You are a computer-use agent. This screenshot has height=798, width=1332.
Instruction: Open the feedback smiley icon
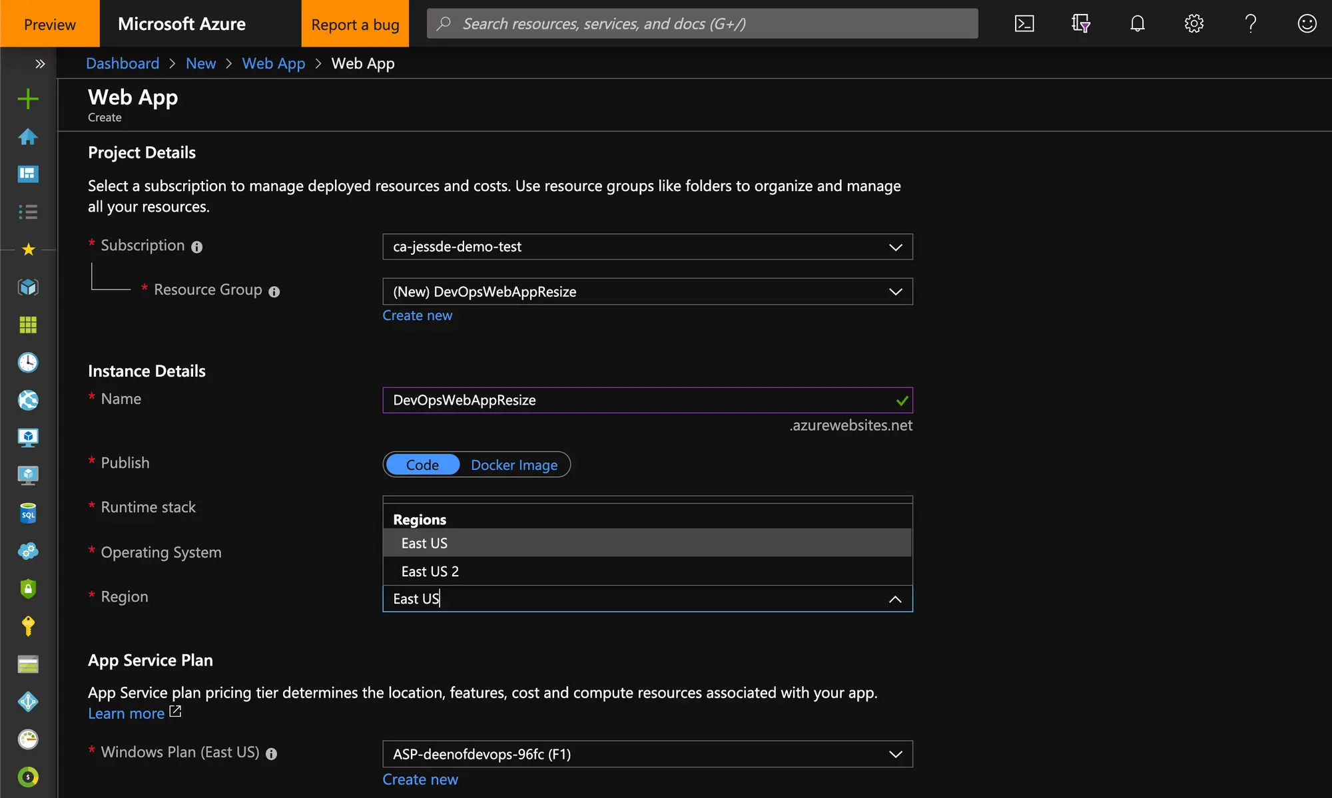click(1307, 24)
